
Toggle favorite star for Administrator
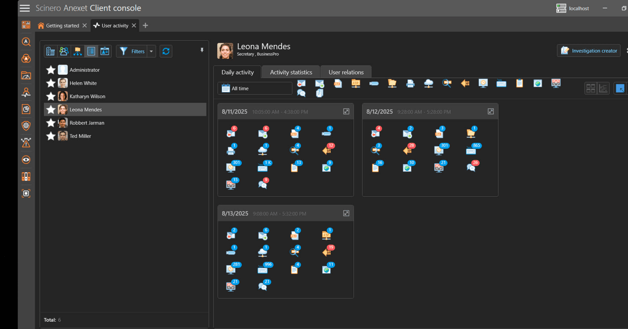pos(51,70)
